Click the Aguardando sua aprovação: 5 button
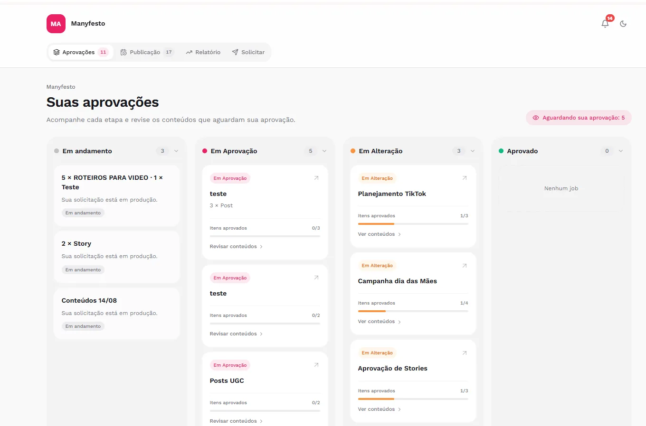This screenshot has width=646, height=426. [579, 118]
